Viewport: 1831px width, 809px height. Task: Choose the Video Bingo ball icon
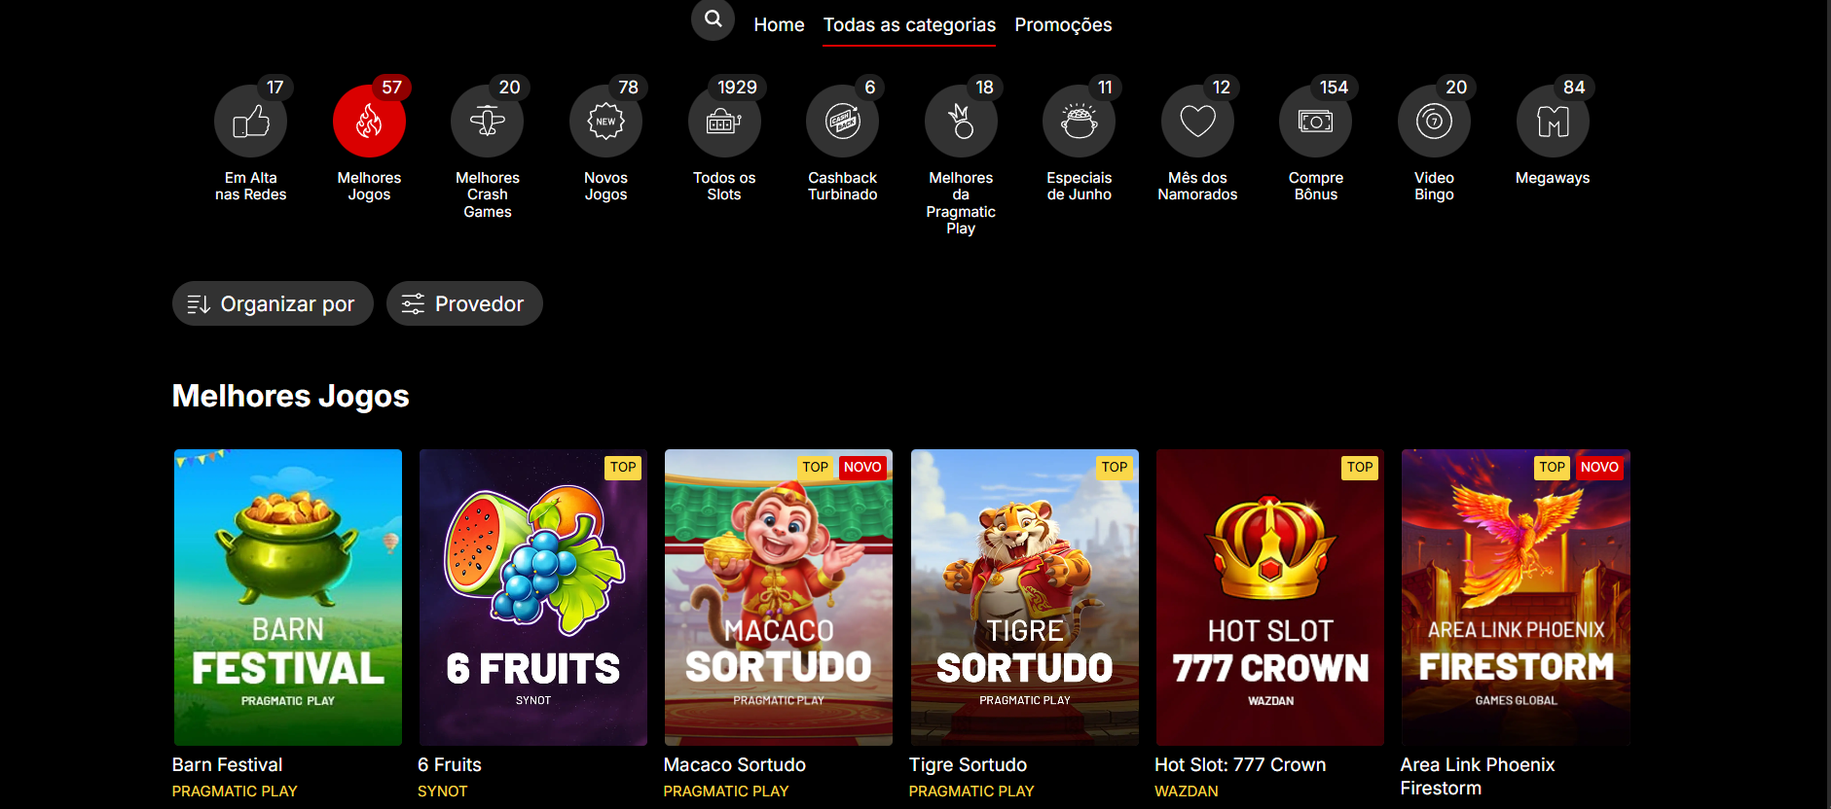coord(1435,122)
